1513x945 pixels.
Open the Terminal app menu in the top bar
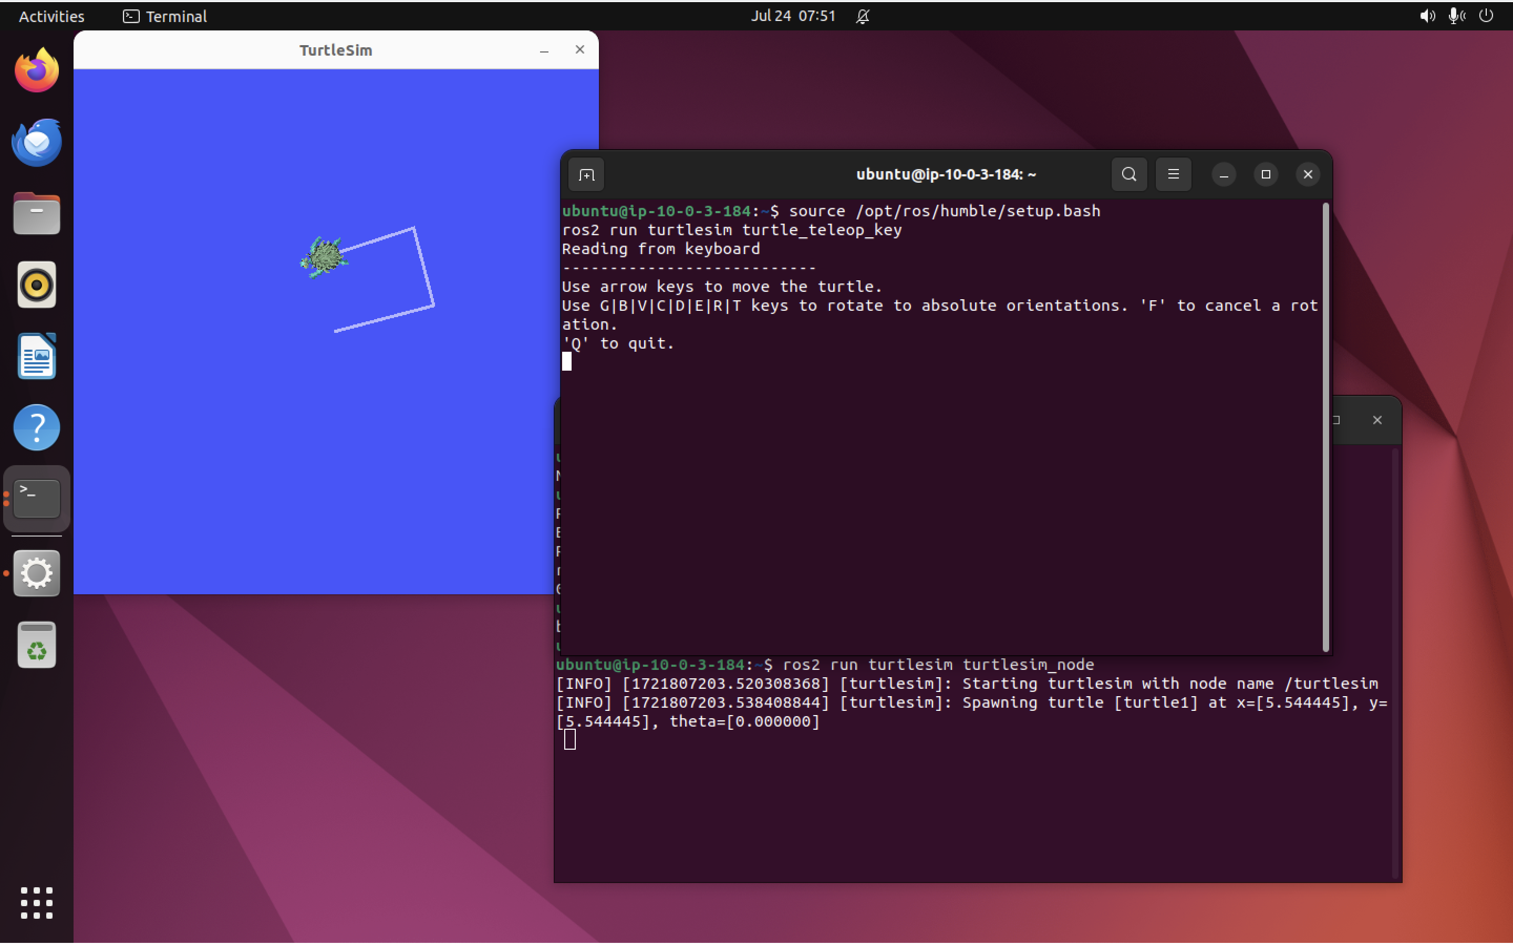coord(165,16)
